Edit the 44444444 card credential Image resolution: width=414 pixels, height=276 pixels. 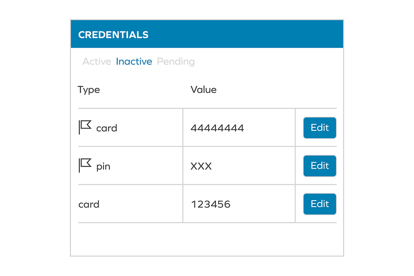click(x=319, y=128)
